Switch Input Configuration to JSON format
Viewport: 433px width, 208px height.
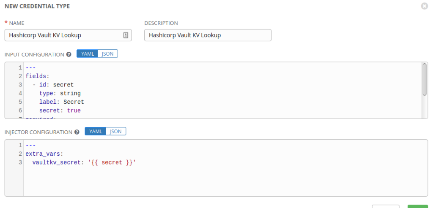108,54
